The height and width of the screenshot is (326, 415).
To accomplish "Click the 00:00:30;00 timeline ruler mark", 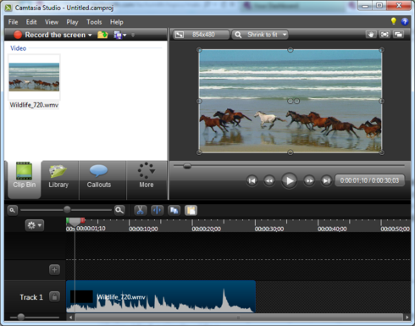I will pos(269,229).
